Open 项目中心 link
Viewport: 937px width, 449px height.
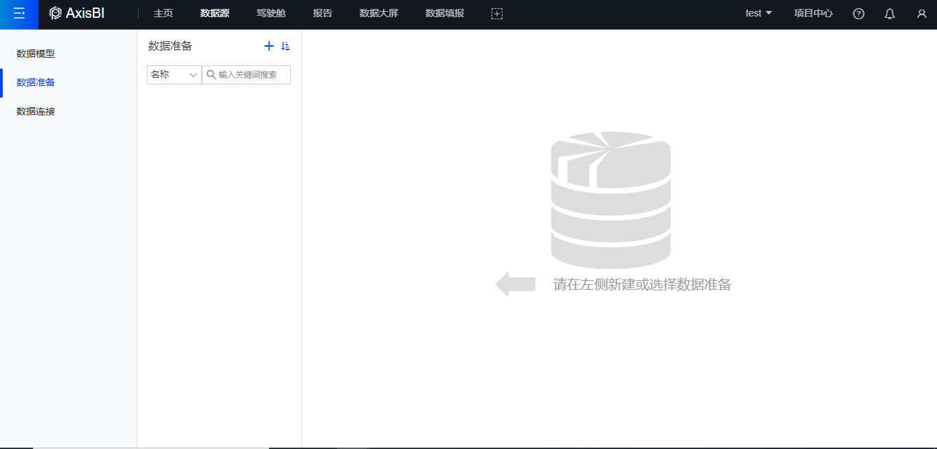[x=813, y=14]
